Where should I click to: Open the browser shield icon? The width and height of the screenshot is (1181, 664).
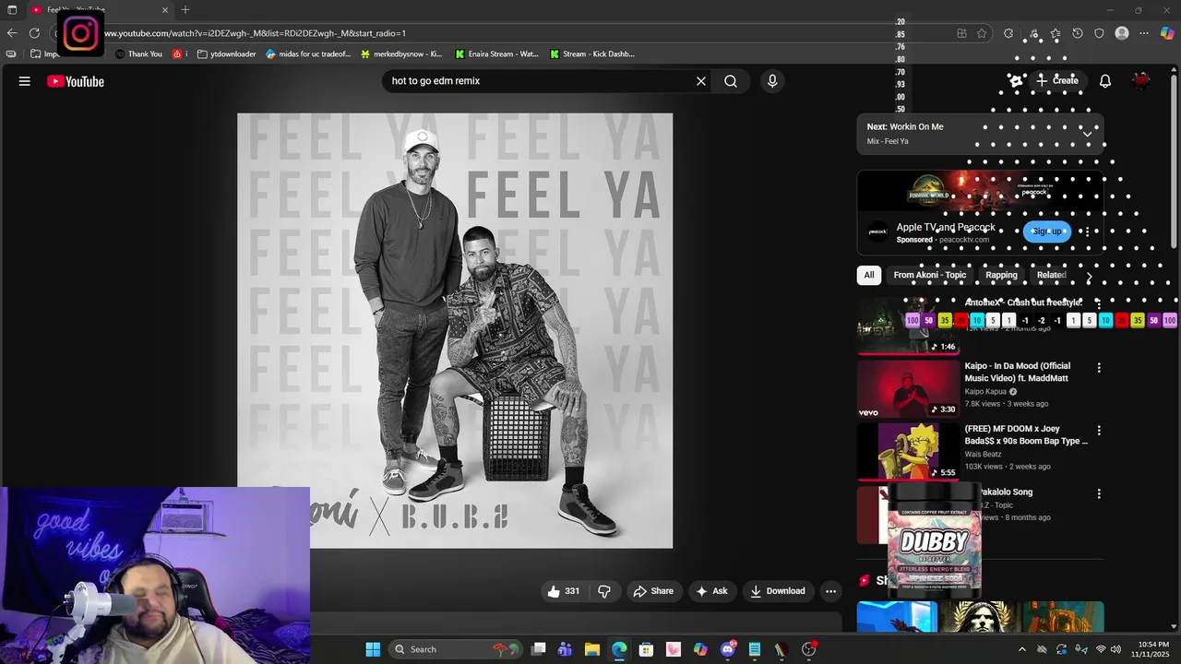tap(1099, 33)
